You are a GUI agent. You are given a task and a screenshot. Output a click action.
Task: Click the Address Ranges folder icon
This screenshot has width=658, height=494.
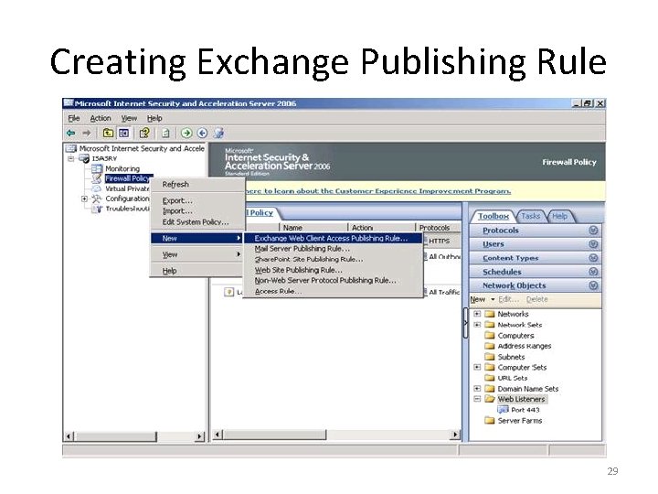coord(489,346)
